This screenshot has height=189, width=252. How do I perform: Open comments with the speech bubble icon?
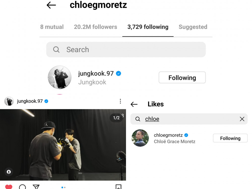(x=22, y=187)
